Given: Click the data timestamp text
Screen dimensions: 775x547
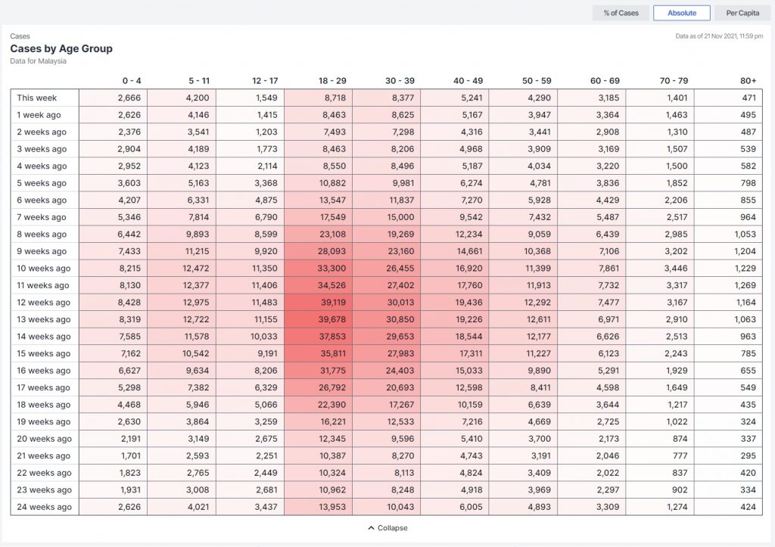Looking at the screenshot, I should (x=719, y=36).
